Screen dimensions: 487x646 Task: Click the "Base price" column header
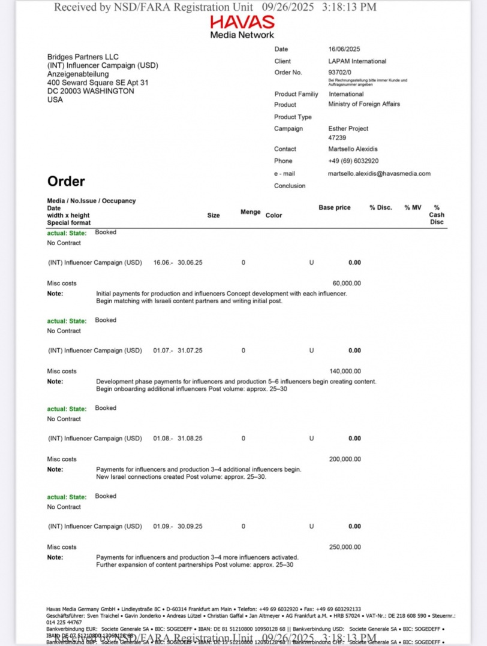tap(335, 208)
